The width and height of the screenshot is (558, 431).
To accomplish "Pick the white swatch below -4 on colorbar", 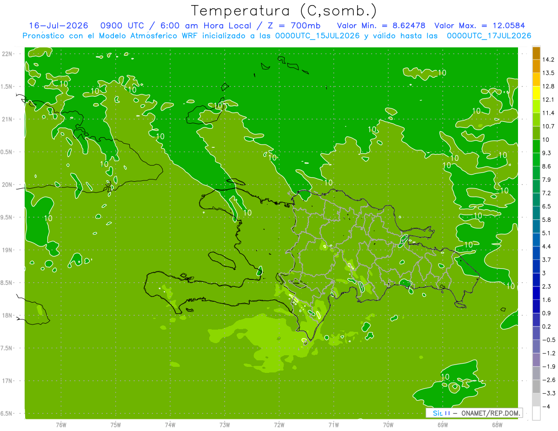I will coord(536,413).
